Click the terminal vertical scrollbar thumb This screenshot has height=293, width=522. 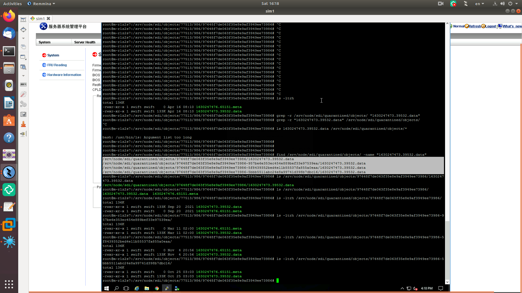447,250
